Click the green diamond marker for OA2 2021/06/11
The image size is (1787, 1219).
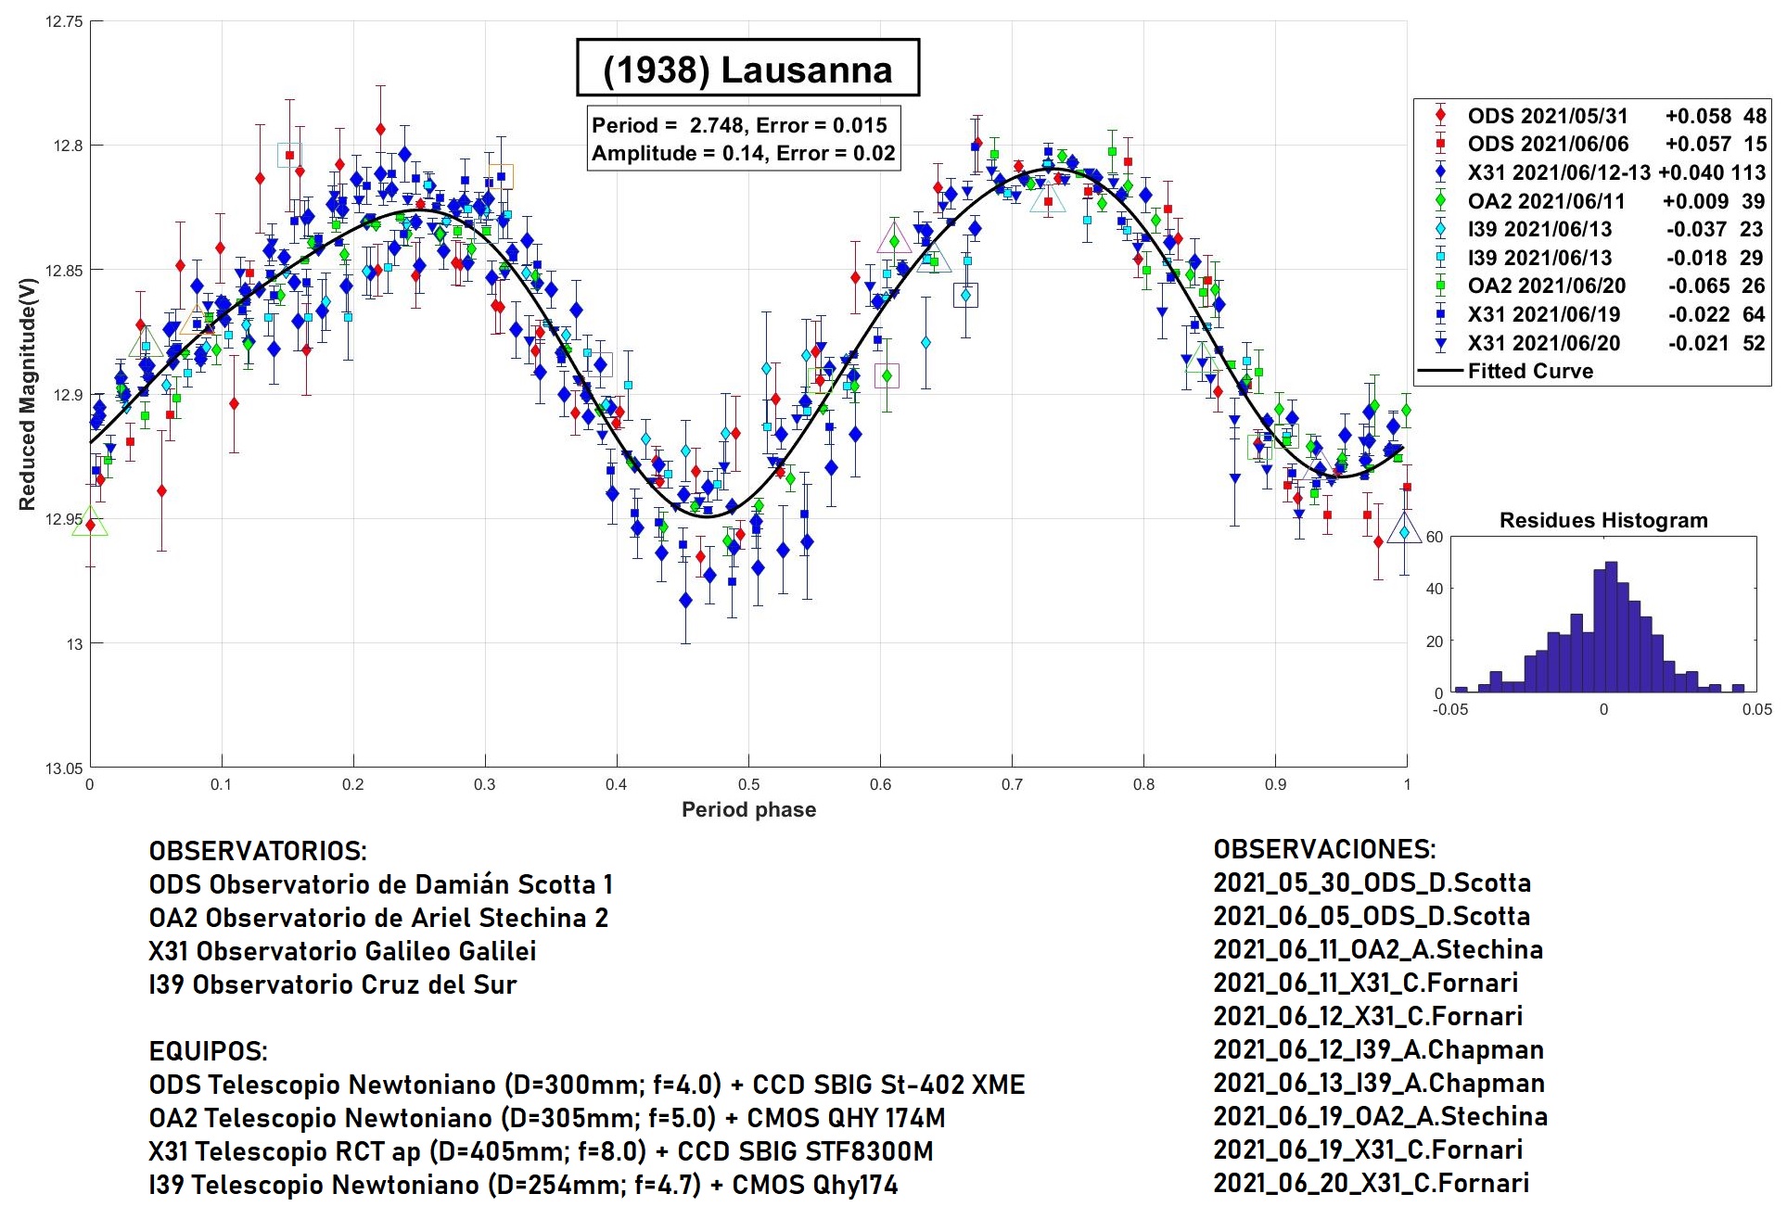click(x=1440, y=200)
